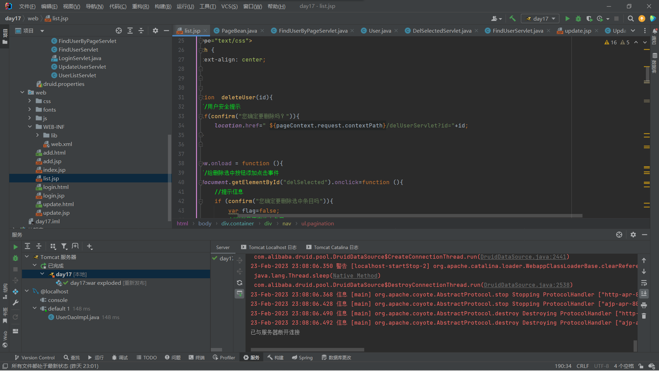Click the Debug bug icon in top toolbar
659x371 pixels.
click(578, 19)
